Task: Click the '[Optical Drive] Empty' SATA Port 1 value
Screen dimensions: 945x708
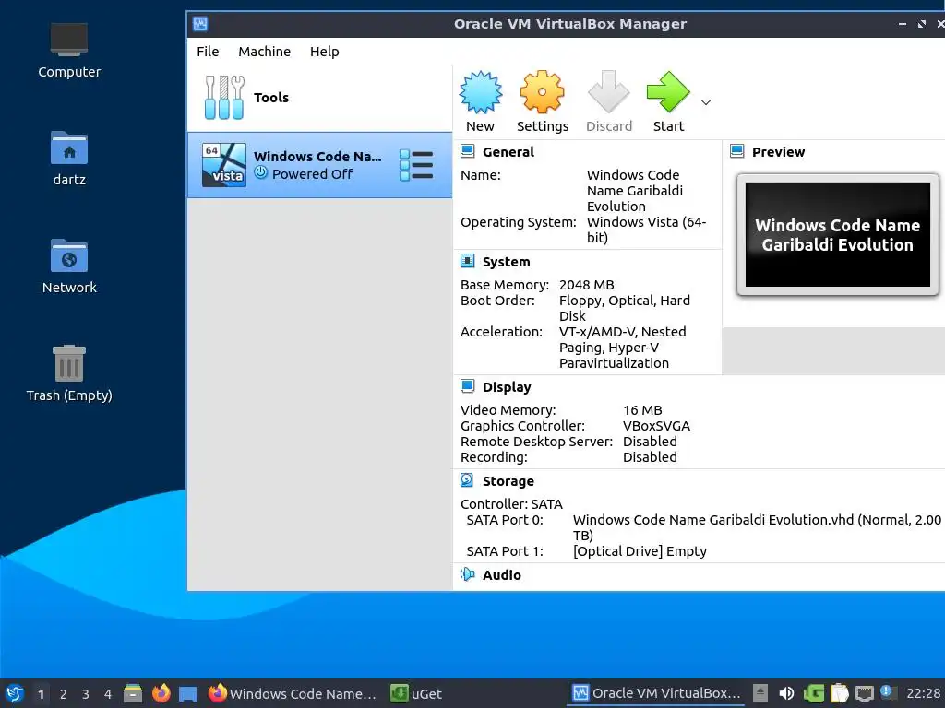Action: [x=640, y=551]
